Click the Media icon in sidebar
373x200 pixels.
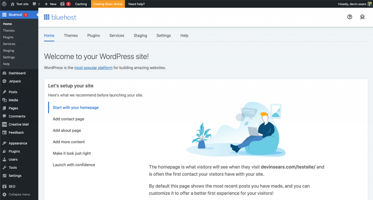click(x=4, y=100)
